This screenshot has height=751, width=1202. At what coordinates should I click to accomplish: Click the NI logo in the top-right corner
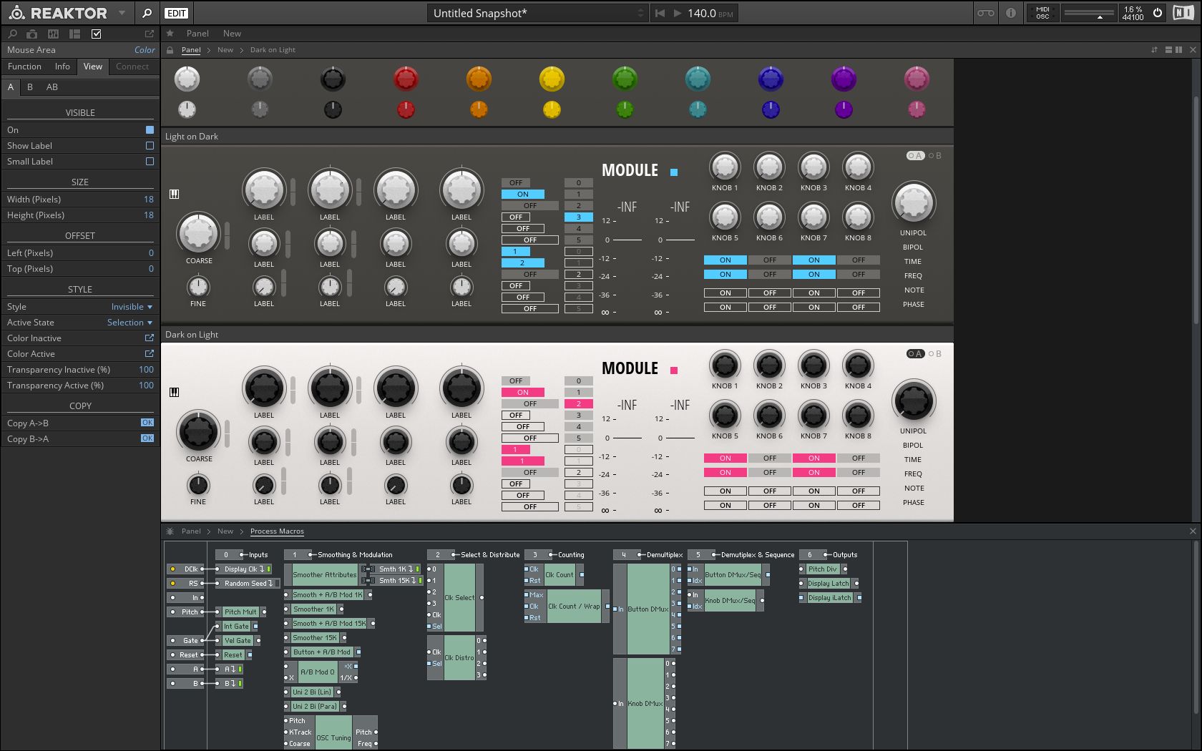(x=1183, y=12)
